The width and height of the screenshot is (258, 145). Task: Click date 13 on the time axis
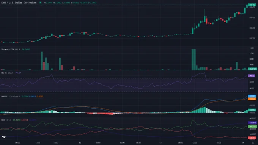(x=160, y=143)
